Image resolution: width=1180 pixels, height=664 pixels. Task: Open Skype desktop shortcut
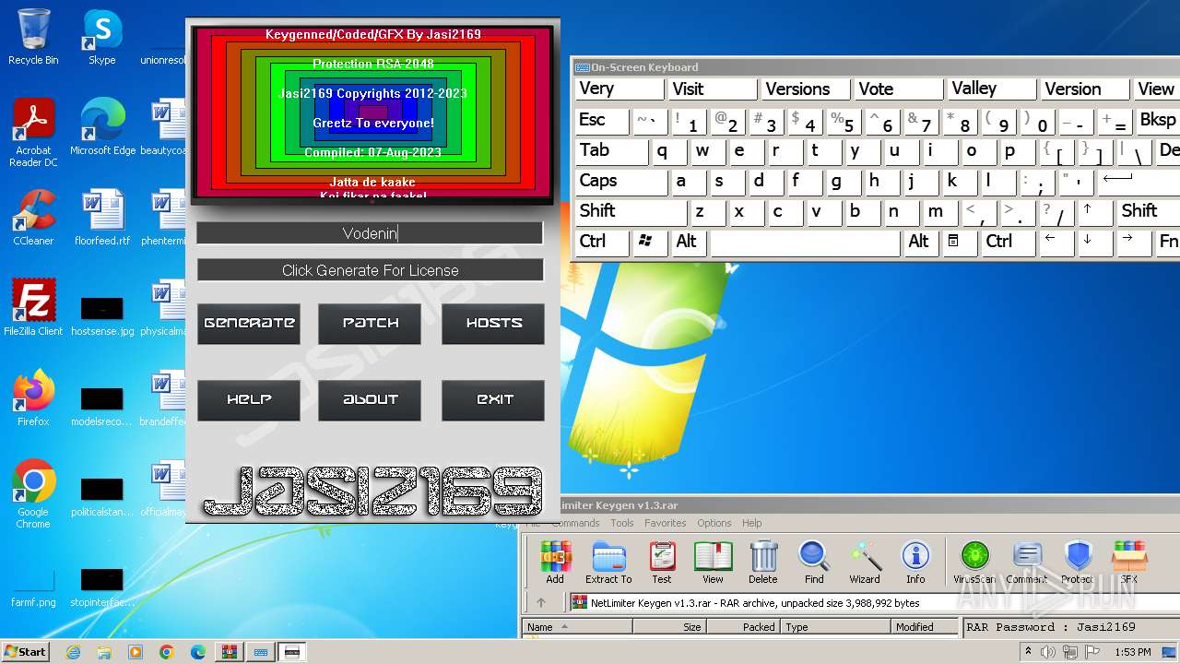pyautogui.click(x=101, y=37)
